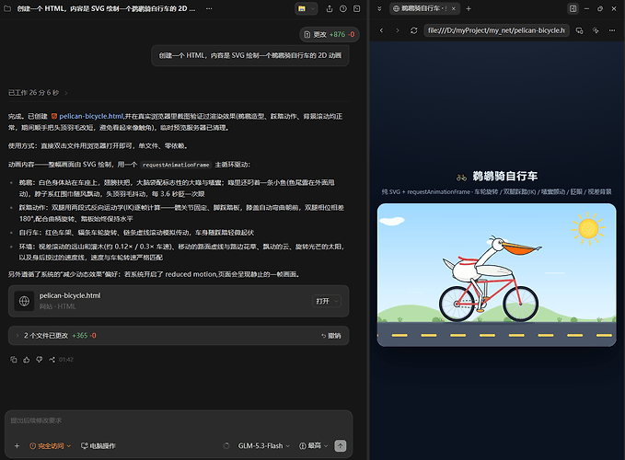
Task: Copy the assistant response
Action: (x=14, y=359)
